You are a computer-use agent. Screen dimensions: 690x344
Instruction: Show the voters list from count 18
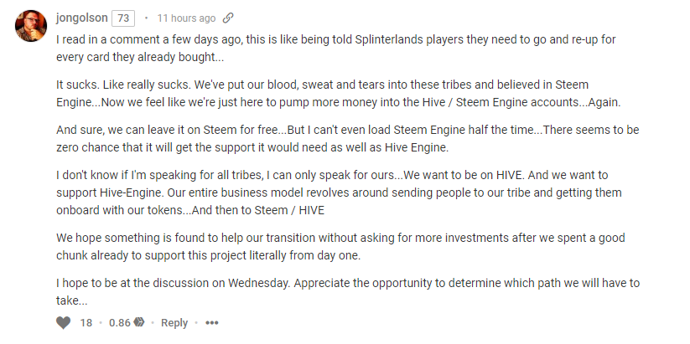(86, 323)
